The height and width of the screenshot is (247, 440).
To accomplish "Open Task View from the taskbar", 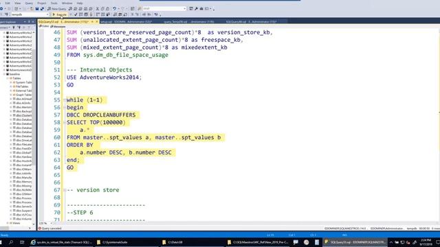I will pyautogui.click(x=22, y=242).
